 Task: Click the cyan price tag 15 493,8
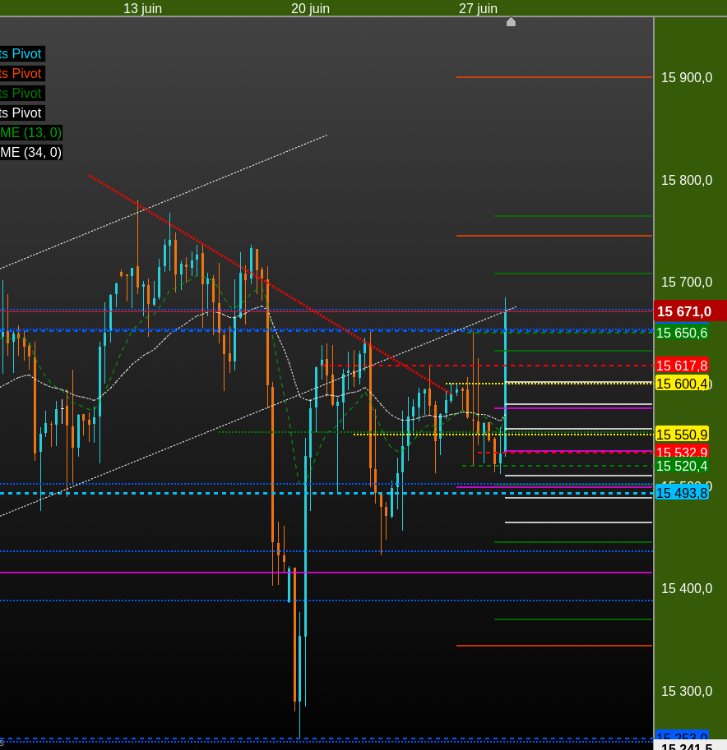(x=682, y=493)
